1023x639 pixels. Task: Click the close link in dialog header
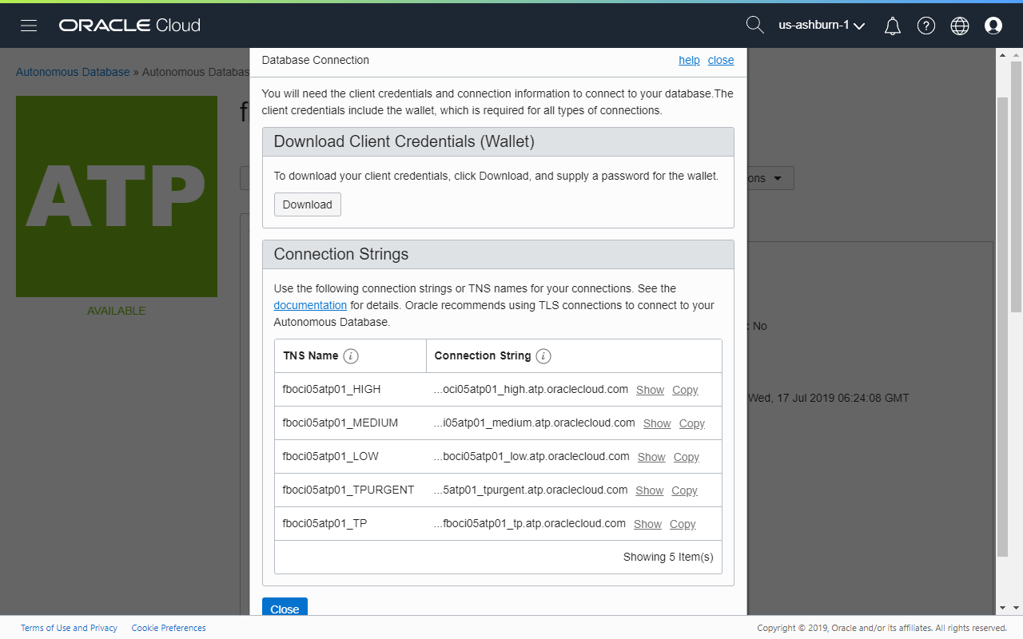[x=721, y=60]
